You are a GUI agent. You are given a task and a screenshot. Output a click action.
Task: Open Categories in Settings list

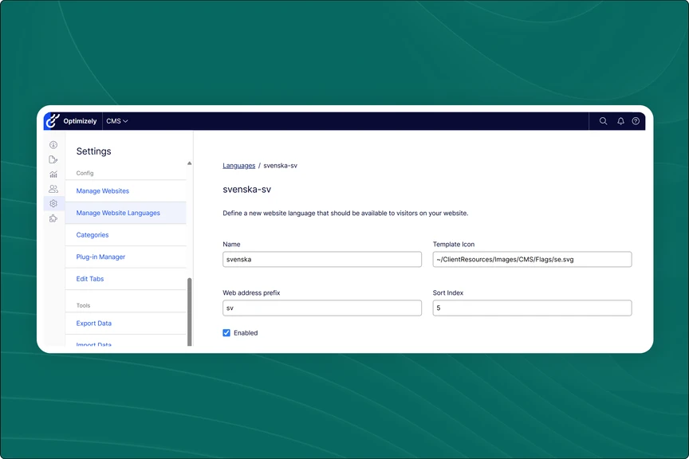[x=93, y=235]
